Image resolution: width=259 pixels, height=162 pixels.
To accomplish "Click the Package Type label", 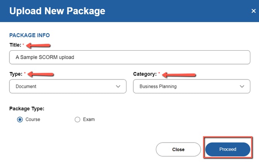I will pos(27,108).
